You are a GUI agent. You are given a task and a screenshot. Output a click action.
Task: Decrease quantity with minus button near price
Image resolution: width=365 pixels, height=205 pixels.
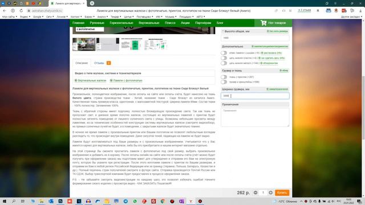[255, 192]
